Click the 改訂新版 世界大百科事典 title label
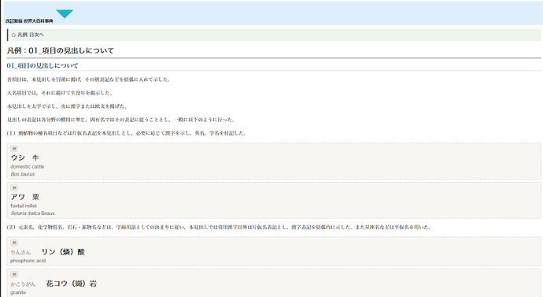The image size is (543, 297). 29,21
